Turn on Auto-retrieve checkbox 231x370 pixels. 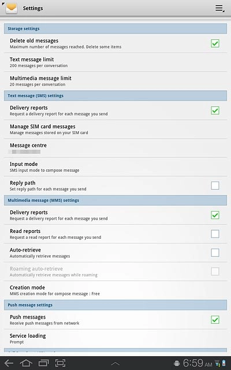(x=215, y=253)
